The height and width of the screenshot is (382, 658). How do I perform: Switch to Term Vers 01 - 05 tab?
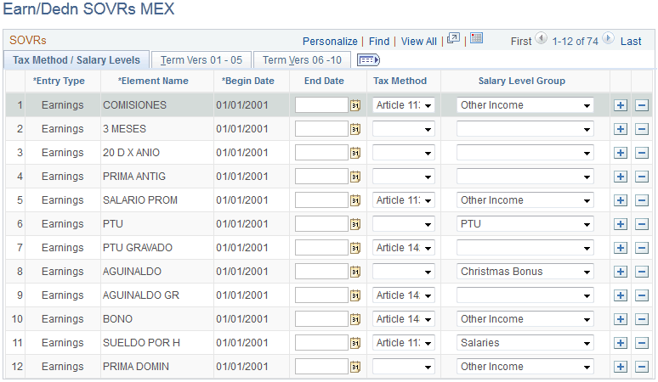tap(201, 60)
